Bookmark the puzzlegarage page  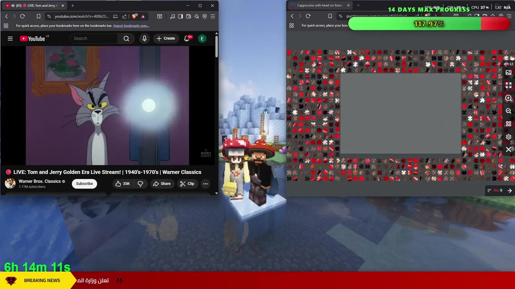pos(330,16)
